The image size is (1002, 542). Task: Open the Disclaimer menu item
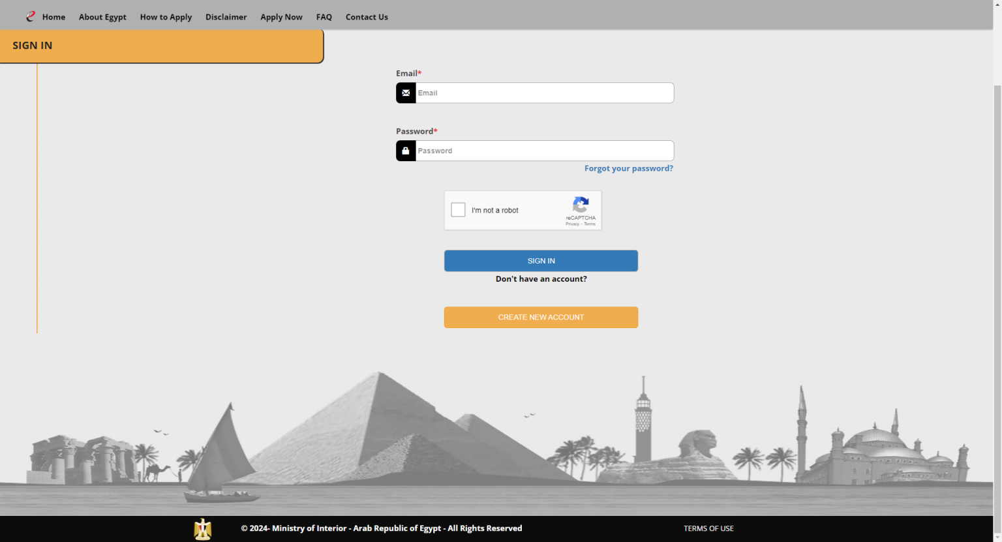point(226,17)
